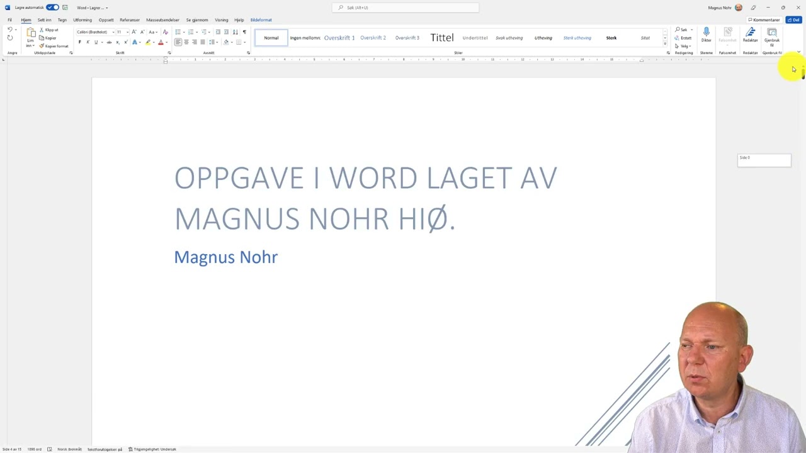
Task: Toggle strikethrough formatting
Action: pos(109,42)
